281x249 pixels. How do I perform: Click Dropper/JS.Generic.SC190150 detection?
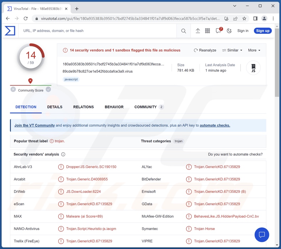[91, 167]
